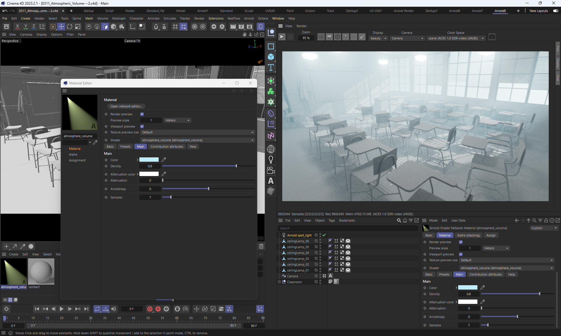This screenshot has height=336, width=561.
Task: Select the Move tool in toolbar
Action: [61, 27]
